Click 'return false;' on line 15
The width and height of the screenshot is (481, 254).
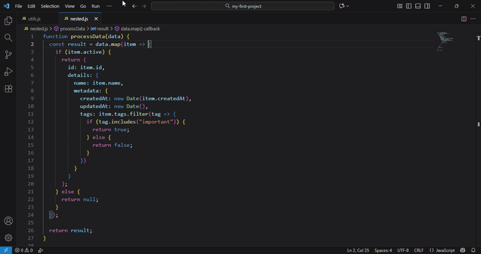coord(112,145)
